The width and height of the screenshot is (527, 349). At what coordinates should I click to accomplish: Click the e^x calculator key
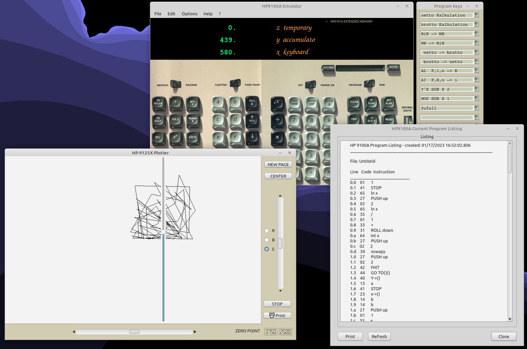pos(176,138)
